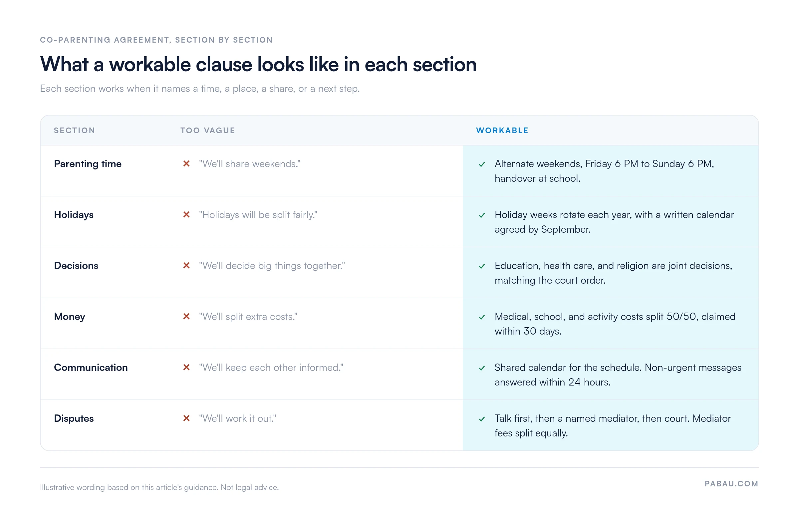Image resolution: width=799 pixels, height=526 pixels.
Task: Click the "SECTION" column header
Action: pos(75,131)
